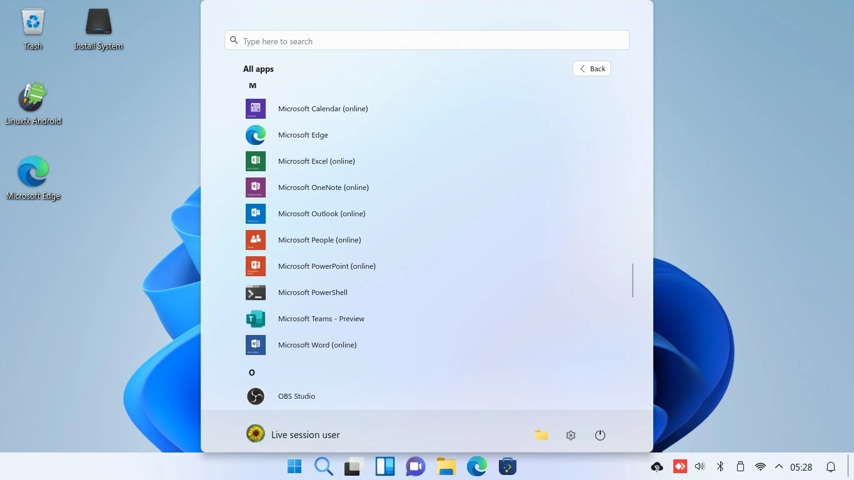Click the red remote desktop tray icon
This screenshot has width=854, height=480.
click(x=680, y=466)
